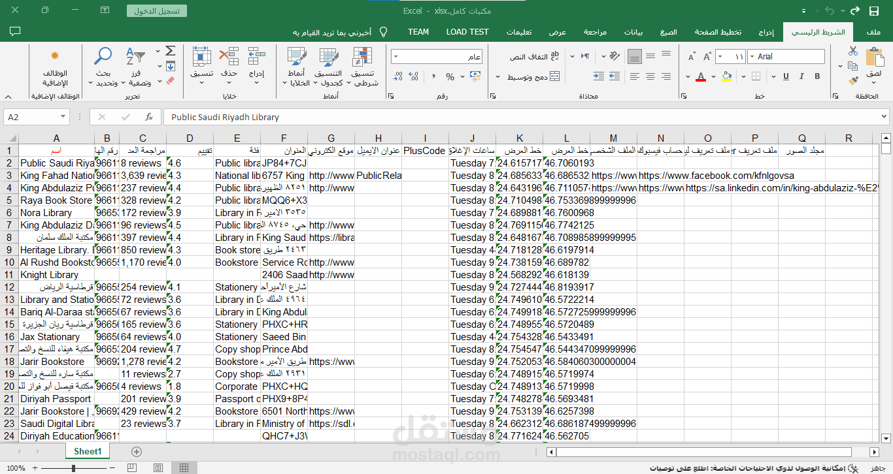Open Conditional Formatting menu

point(363,66)
